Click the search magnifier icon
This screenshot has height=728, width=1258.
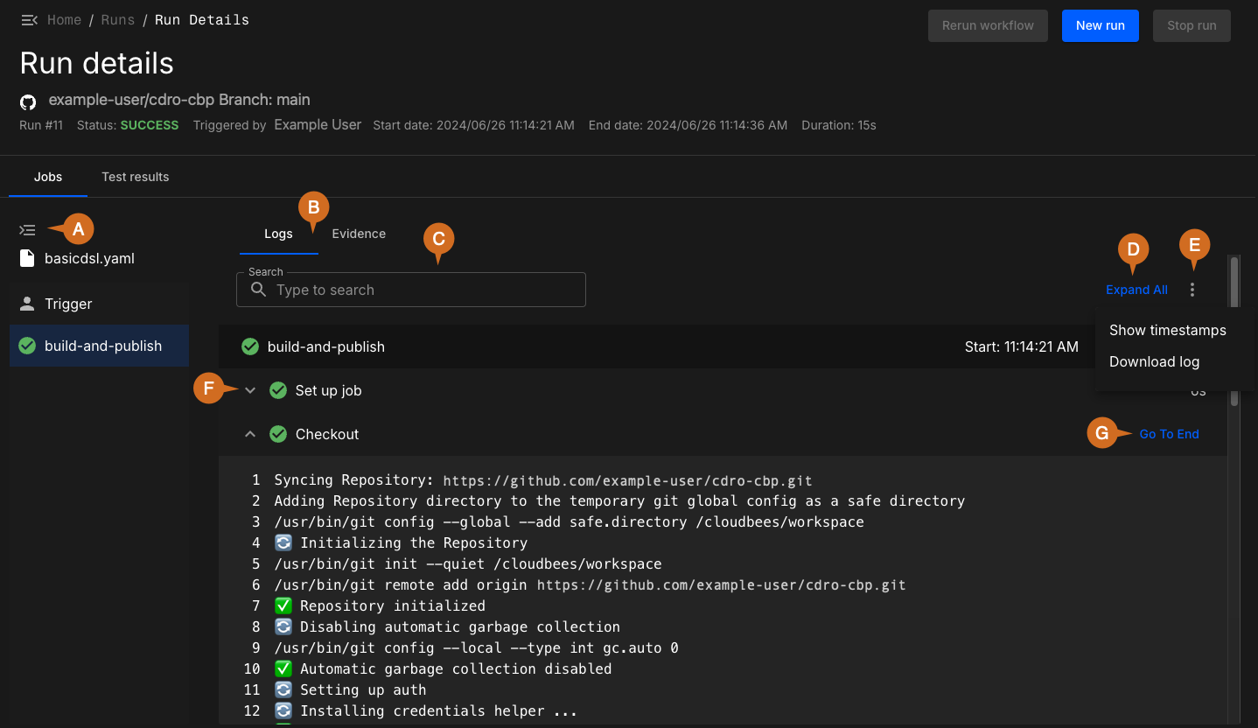pyautogui.click(x=258, y=290)
